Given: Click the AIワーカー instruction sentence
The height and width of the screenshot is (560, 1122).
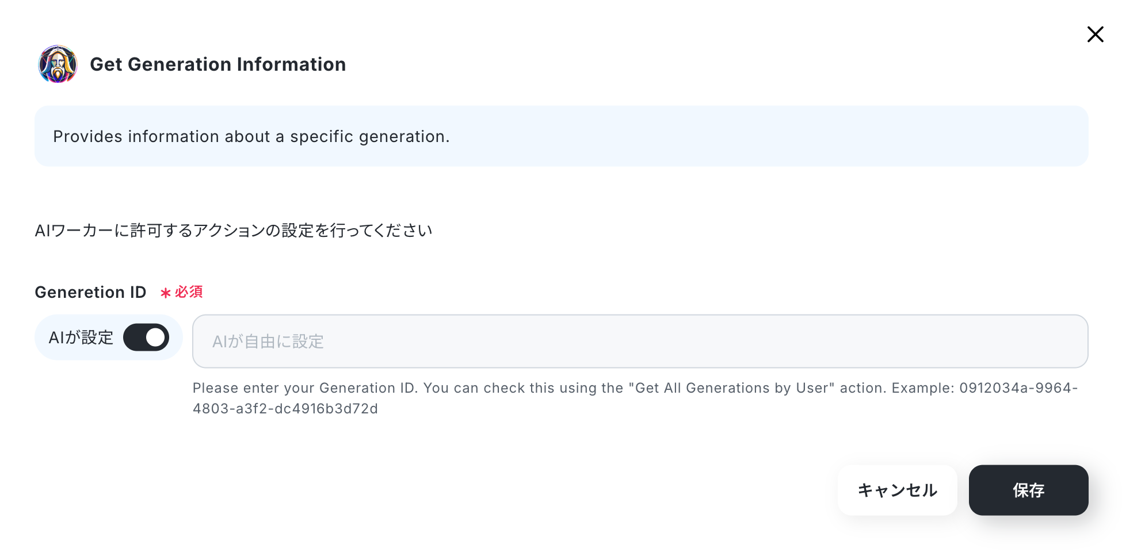Looking at the screenshot, I should click(234, 231).
